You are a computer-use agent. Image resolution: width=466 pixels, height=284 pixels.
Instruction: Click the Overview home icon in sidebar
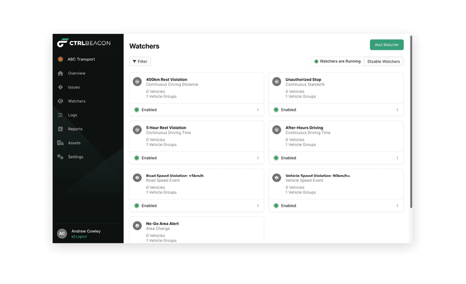[60, 73]
